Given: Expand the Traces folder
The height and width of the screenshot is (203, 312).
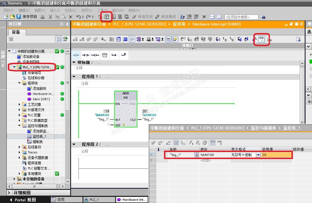Looking at the screenshot, I should point(19,152).
